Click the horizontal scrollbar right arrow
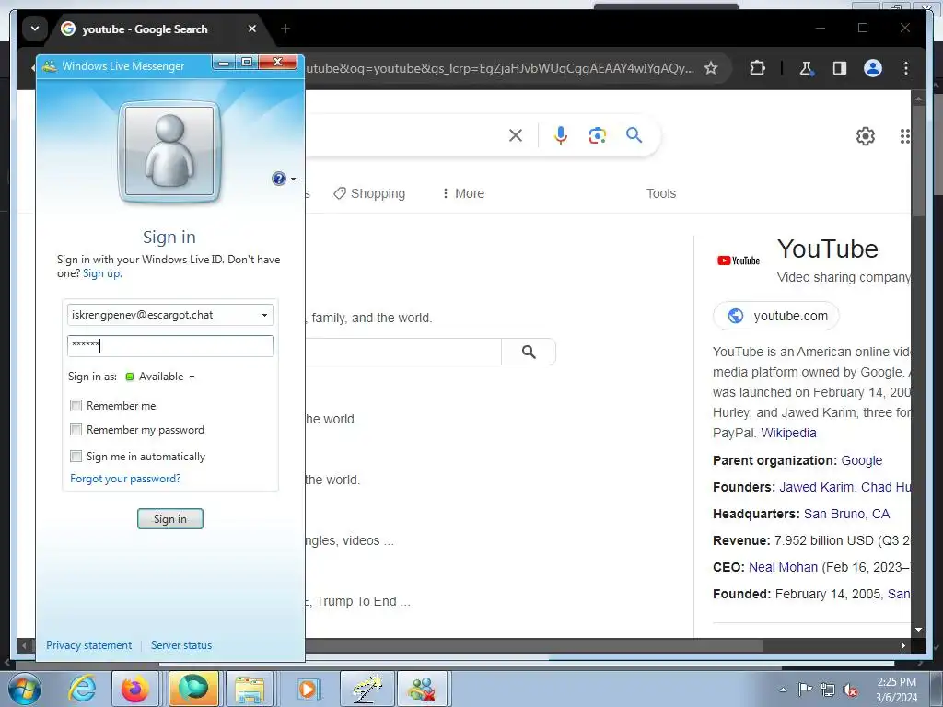The image size is (943, 707). 902,645
